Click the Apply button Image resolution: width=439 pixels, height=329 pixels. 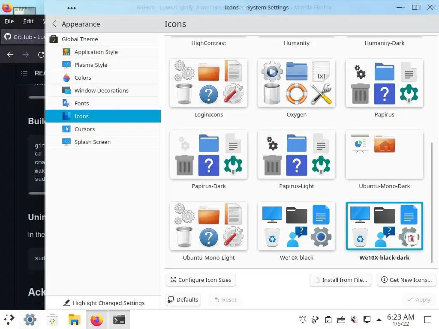point(419,299)
